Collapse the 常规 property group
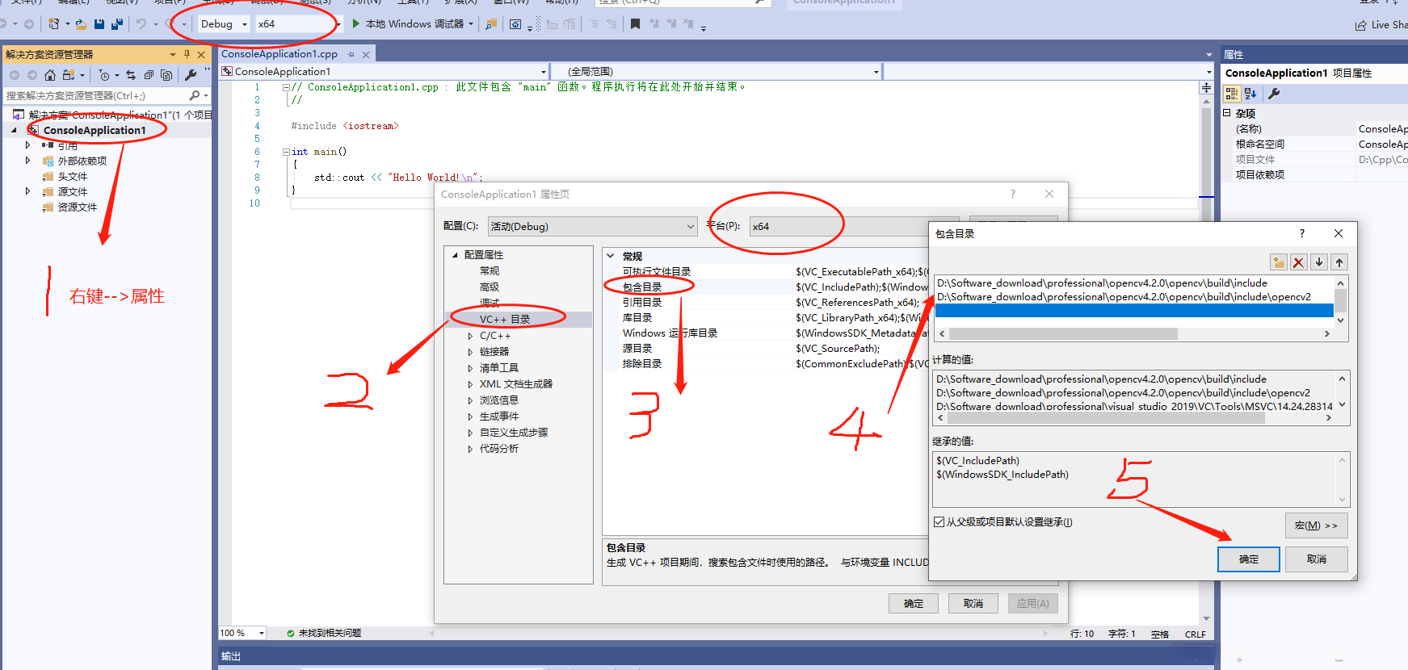1408x670 pixels. (x=611, y=256)
